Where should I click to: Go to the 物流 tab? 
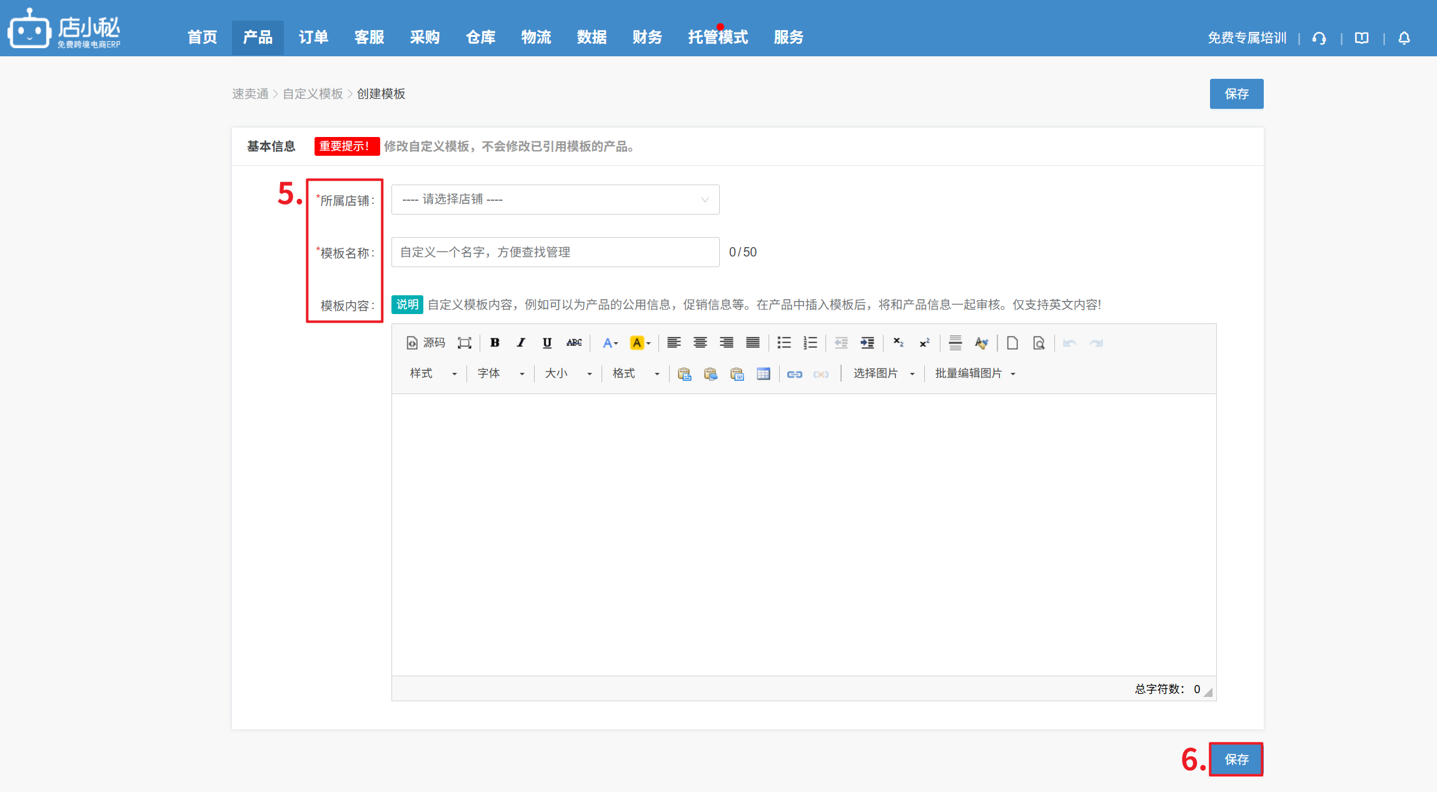(x=536, y=38)
